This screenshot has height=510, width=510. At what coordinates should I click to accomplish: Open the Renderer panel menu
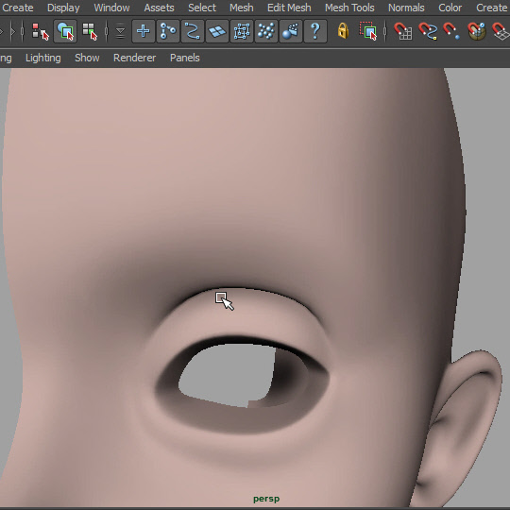click(x=135, y=58)
